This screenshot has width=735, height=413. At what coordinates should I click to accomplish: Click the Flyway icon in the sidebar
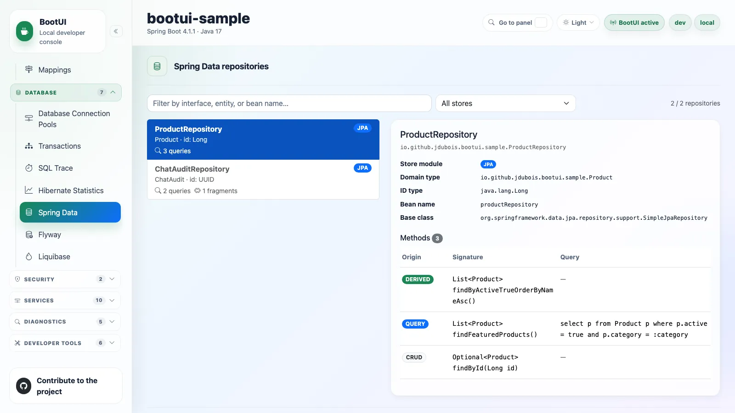[x=29, y=234]
